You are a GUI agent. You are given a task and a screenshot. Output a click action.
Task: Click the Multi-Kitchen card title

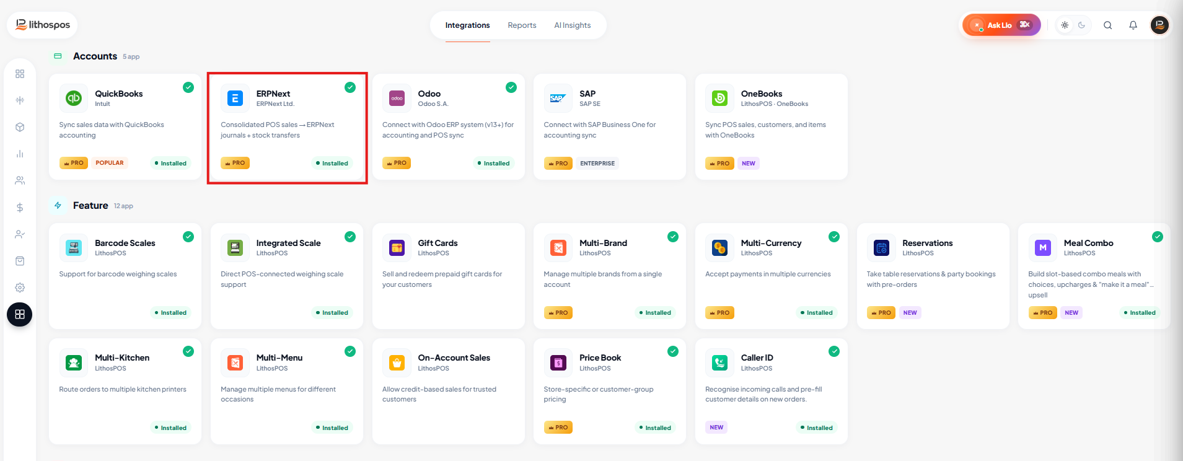tap(122, 358)
